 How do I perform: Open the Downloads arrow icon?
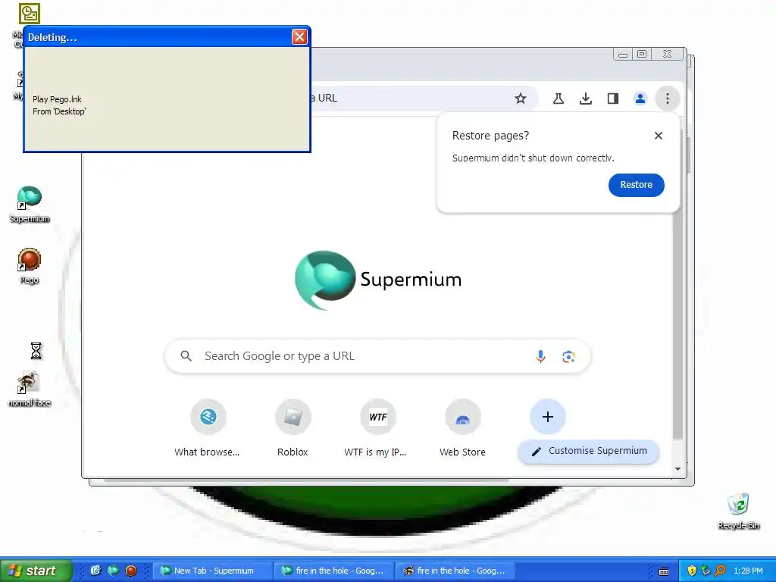tap(586, 99)
